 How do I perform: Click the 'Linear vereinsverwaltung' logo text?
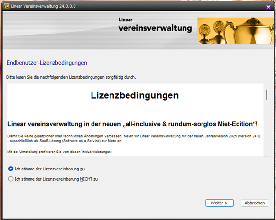pyautogui.click(x=155, y=25)
